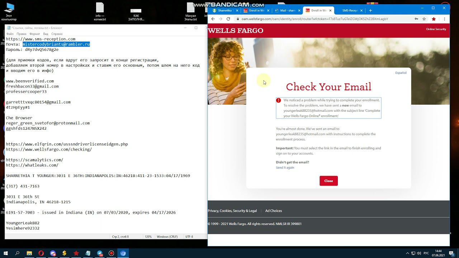This screenshot has width=459, height=258.
Task: Switch to the 'SMS-Recept' browser tab
Action: click(350, 10)
